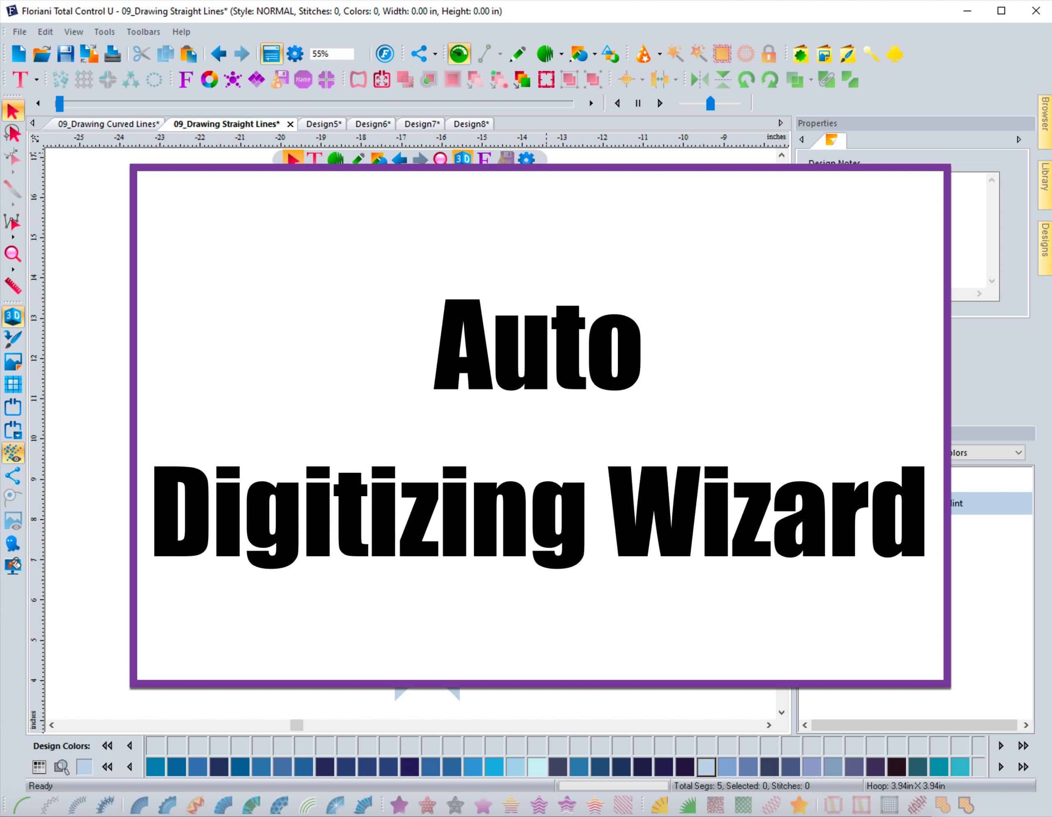Toggle 3D realistic stitch view
Screen dimensions: 1052x817
[x=13, y=316]
